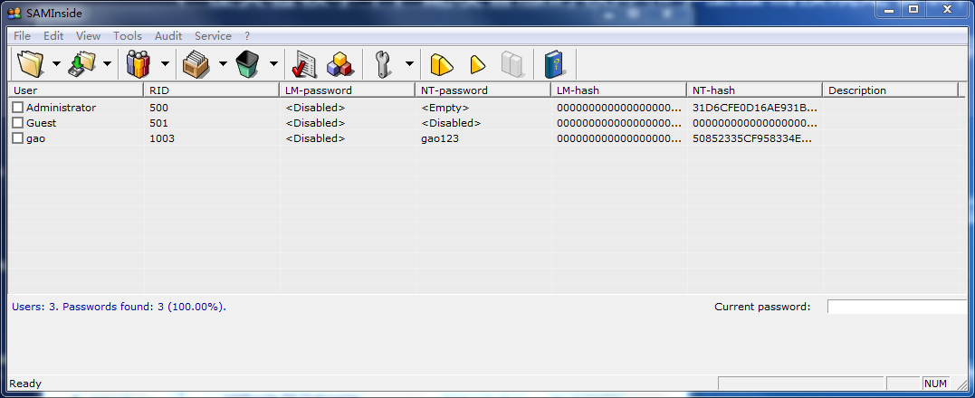
Task: Click RID value 500
Action: click(x=159, y=108)
